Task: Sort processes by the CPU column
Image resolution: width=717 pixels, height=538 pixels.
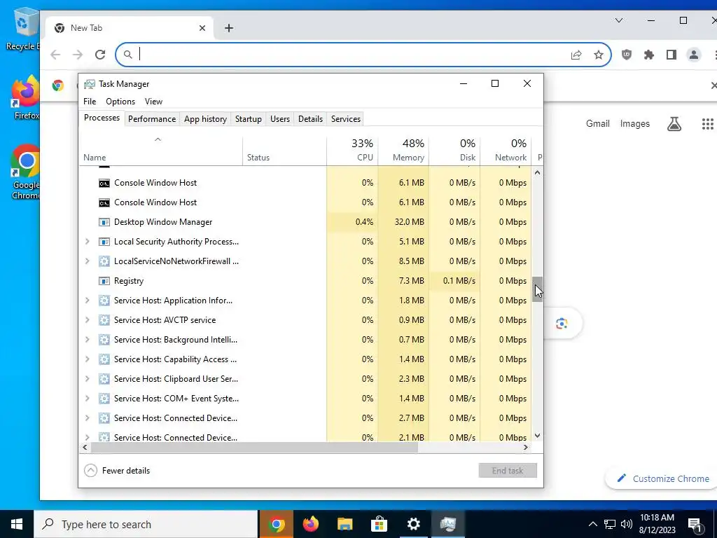Action: (353, 151)
